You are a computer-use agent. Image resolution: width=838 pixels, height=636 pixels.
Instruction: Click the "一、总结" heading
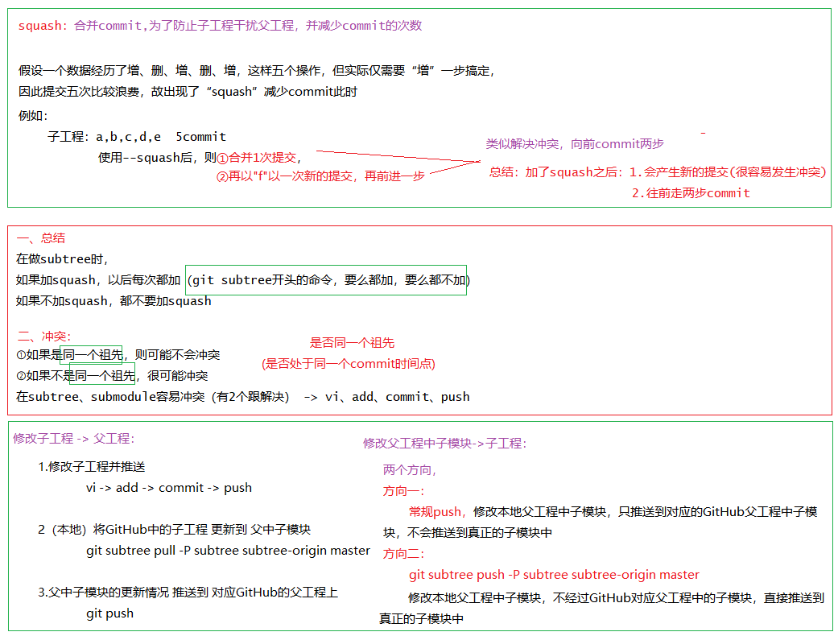(41, 238)
